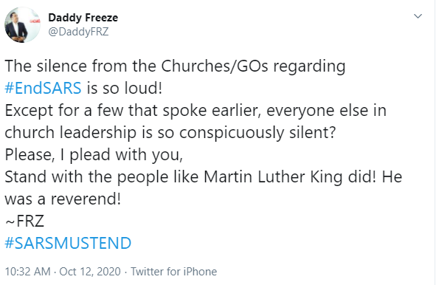Click the 'Martin Luther King' text
Screen dimensions: 439x285
273,176
